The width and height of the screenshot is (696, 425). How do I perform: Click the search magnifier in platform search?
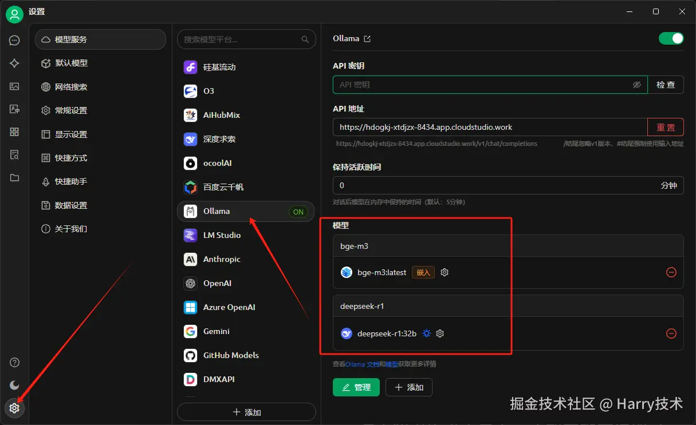pos(305,39)
